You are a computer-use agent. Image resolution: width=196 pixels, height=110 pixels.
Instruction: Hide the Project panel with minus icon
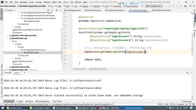coord(60,10)
